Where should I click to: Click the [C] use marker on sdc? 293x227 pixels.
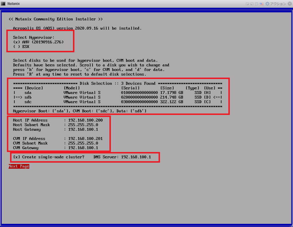click(x=207, y=102)
